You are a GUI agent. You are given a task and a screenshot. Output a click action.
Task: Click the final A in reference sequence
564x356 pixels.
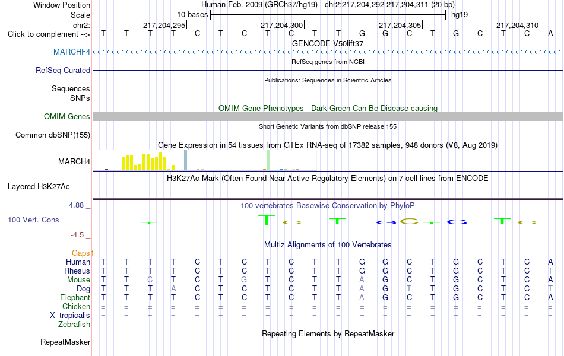tap(550, 33)
